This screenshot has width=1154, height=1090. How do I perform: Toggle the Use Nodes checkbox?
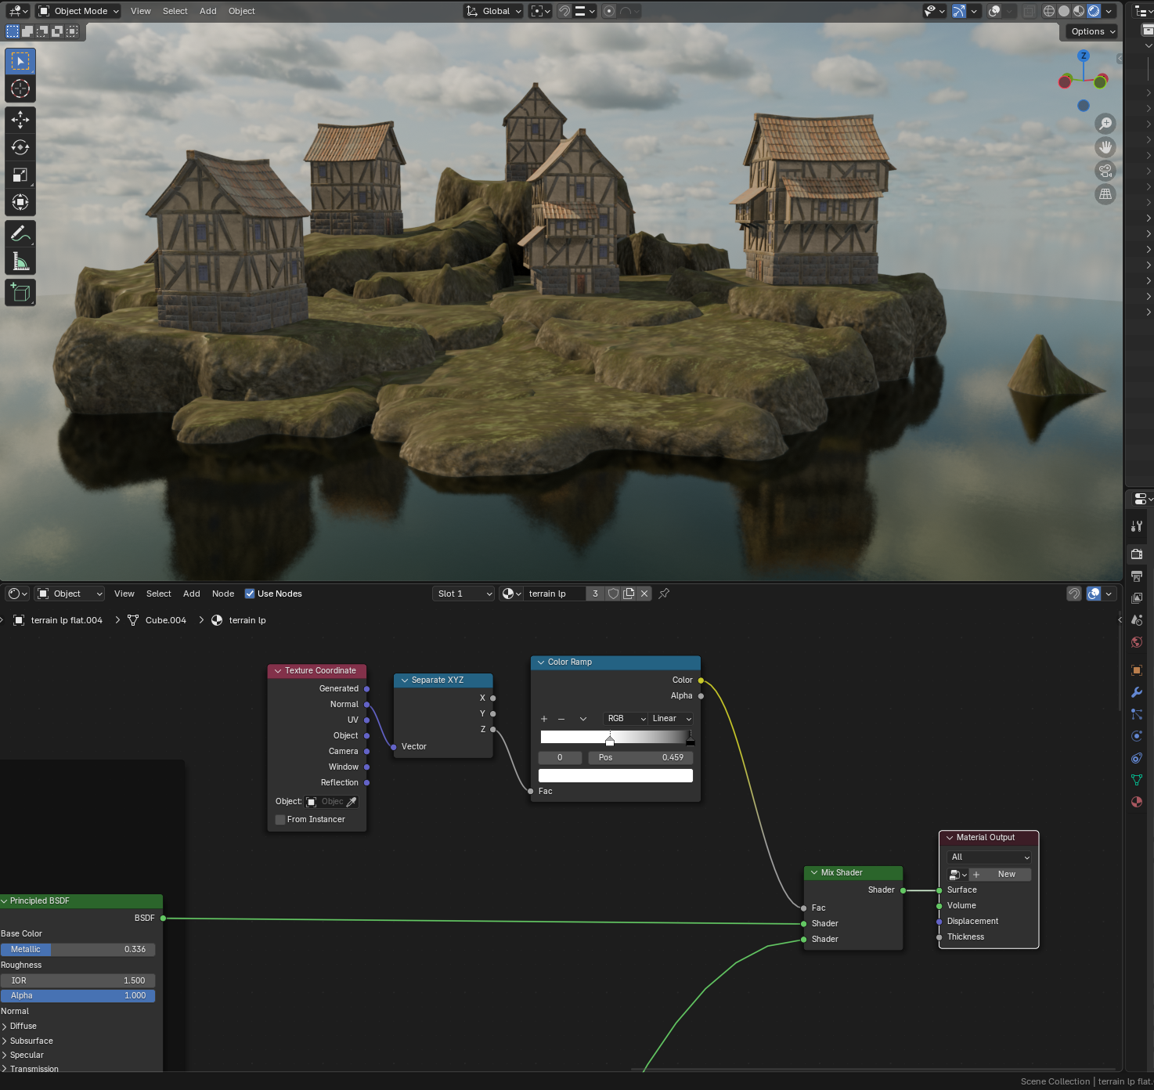250,594
